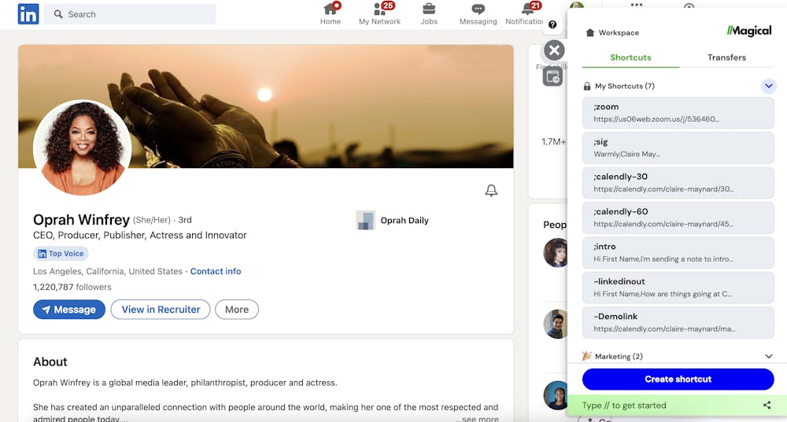Click the share icon in green bar
Viewport: 787px width, 422px height.
(x=767, y=405)
